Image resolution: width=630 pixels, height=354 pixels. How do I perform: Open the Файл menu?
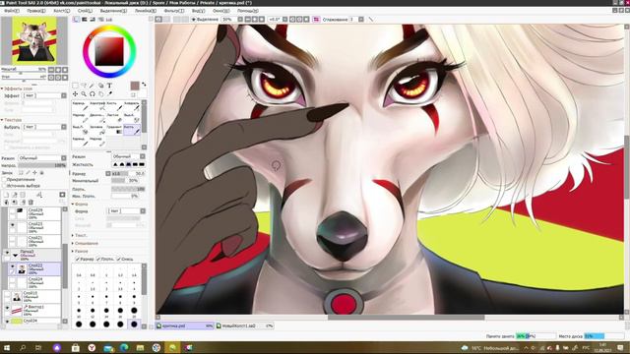pos(11,11)
